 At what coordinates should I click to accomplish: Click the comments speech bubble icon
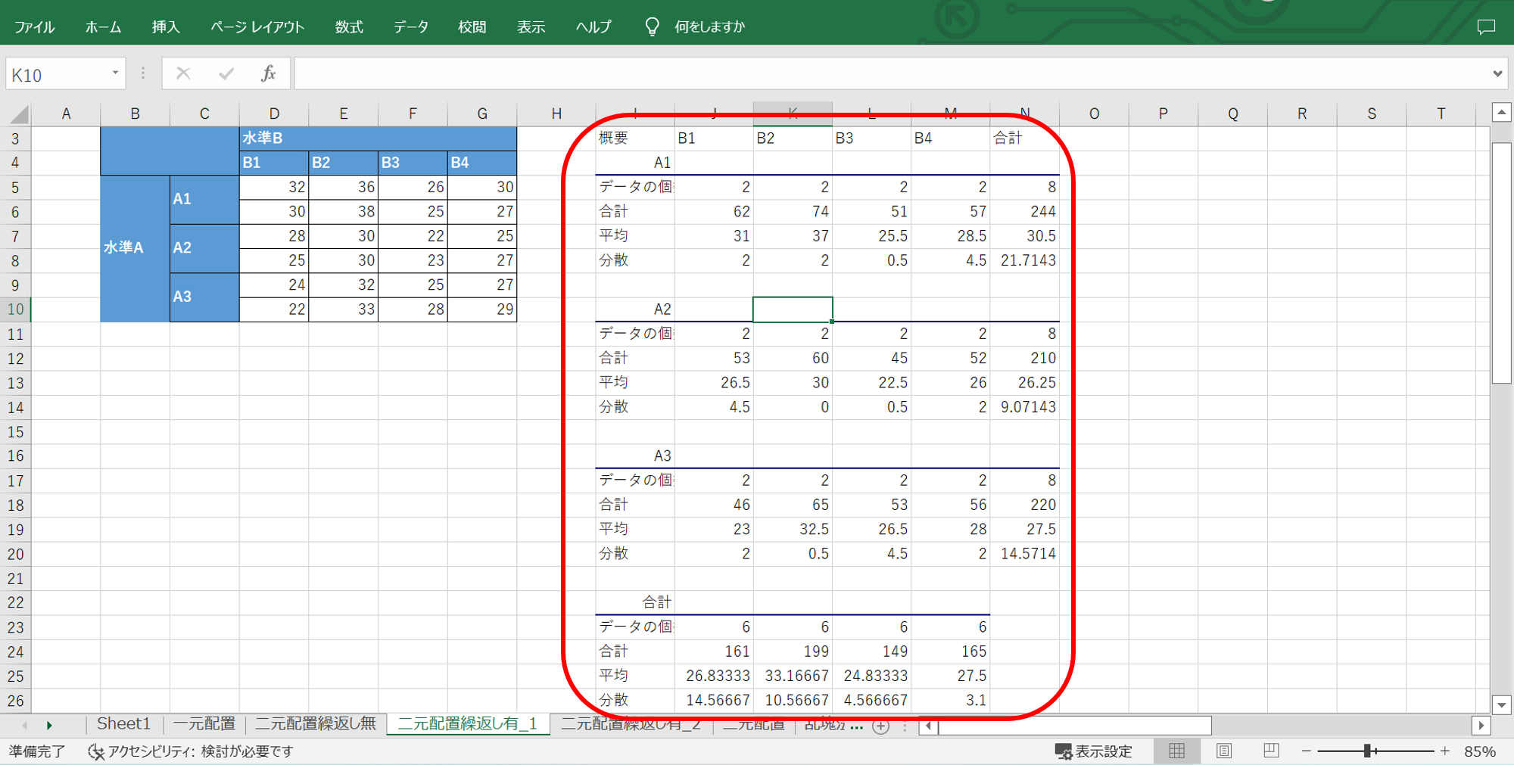[x=1486, y=27]
